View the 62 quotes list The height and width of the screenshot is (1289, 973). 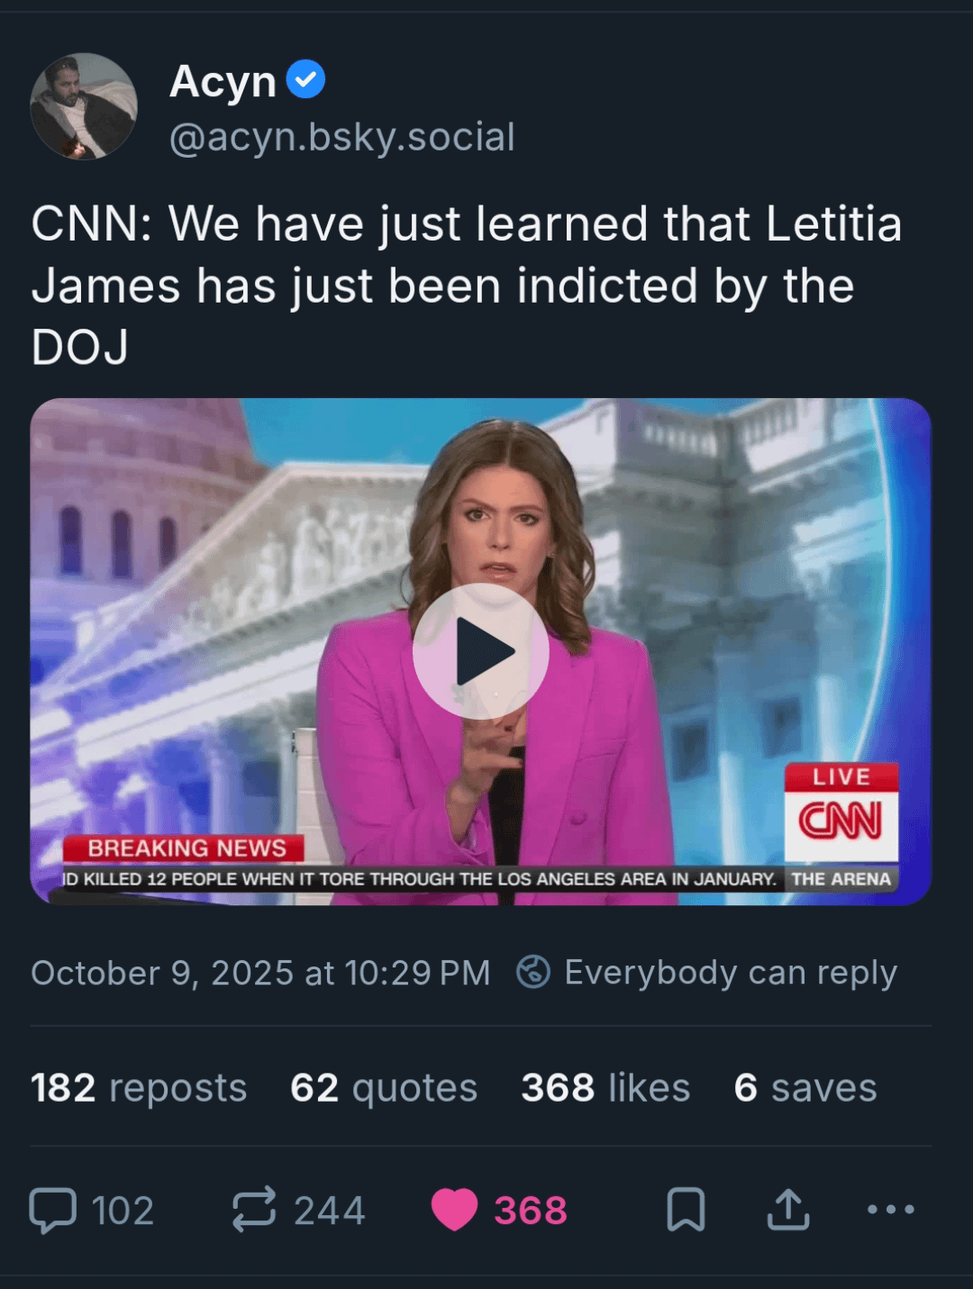(x=384, y=1088)
